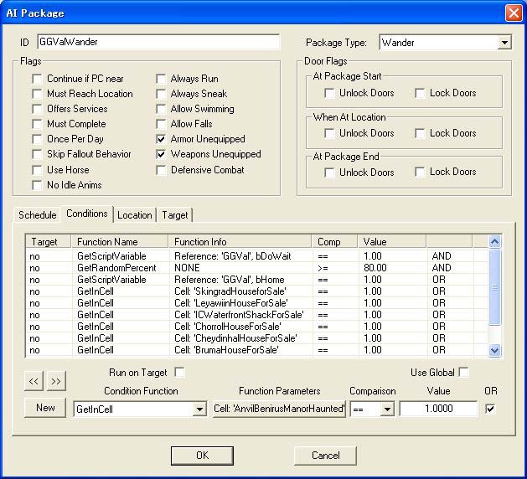The width and height of the screenshot is (527, 479).
Task: Check Skip Fallout Behavior
Action: click(x=37, y=155)
